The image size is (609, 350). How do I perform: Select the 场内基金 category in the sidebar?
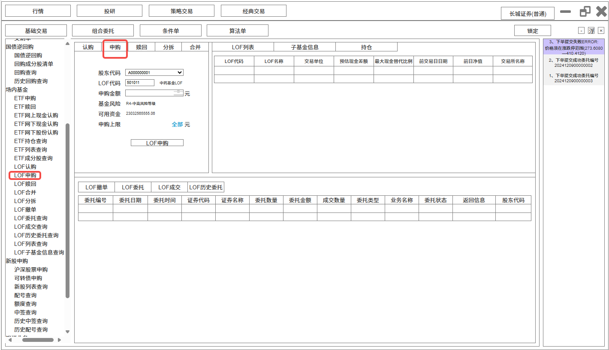coord(17,90)
